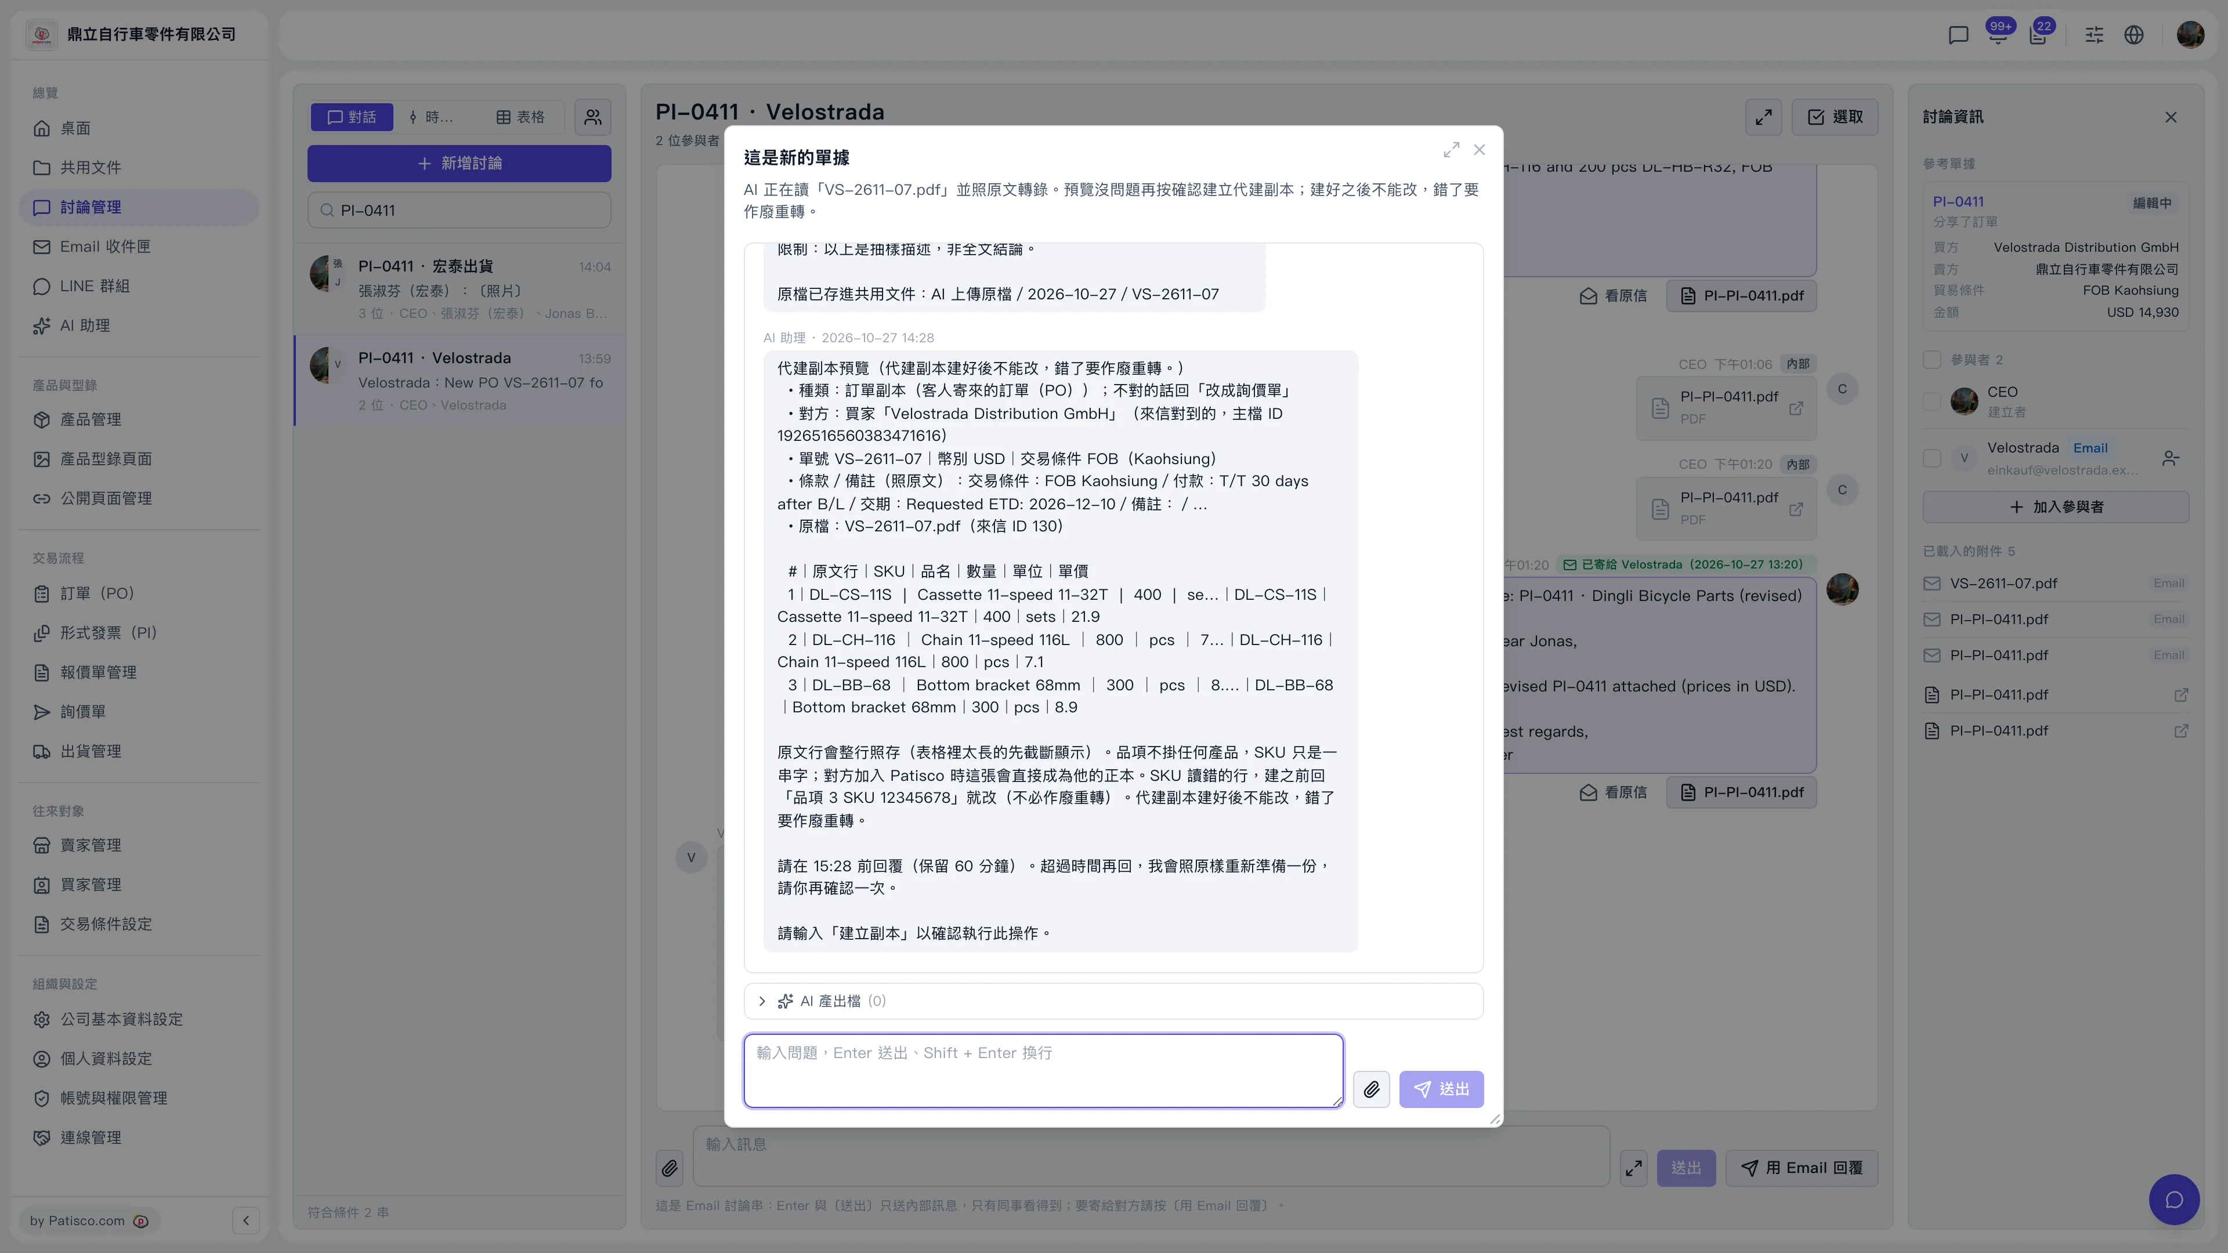Click remove-participant icon beside Velostrada
Viewport: 2228px width, 1253px height.
point(2170,458)
